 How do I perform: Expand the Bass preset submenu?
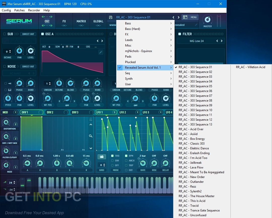(145, 23)
